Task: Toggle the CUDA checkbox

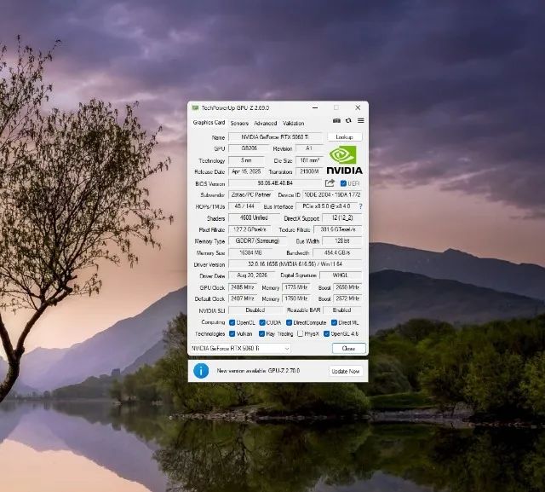Action: 262,322
